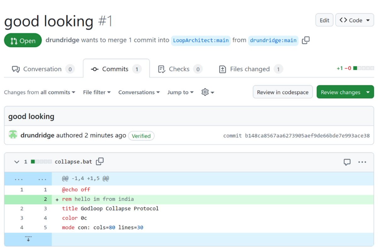Image resolution: width=381 pixels, height=251 pixels.
Task: Click the commit hash b148ca85 text
Action: [307, 136]
